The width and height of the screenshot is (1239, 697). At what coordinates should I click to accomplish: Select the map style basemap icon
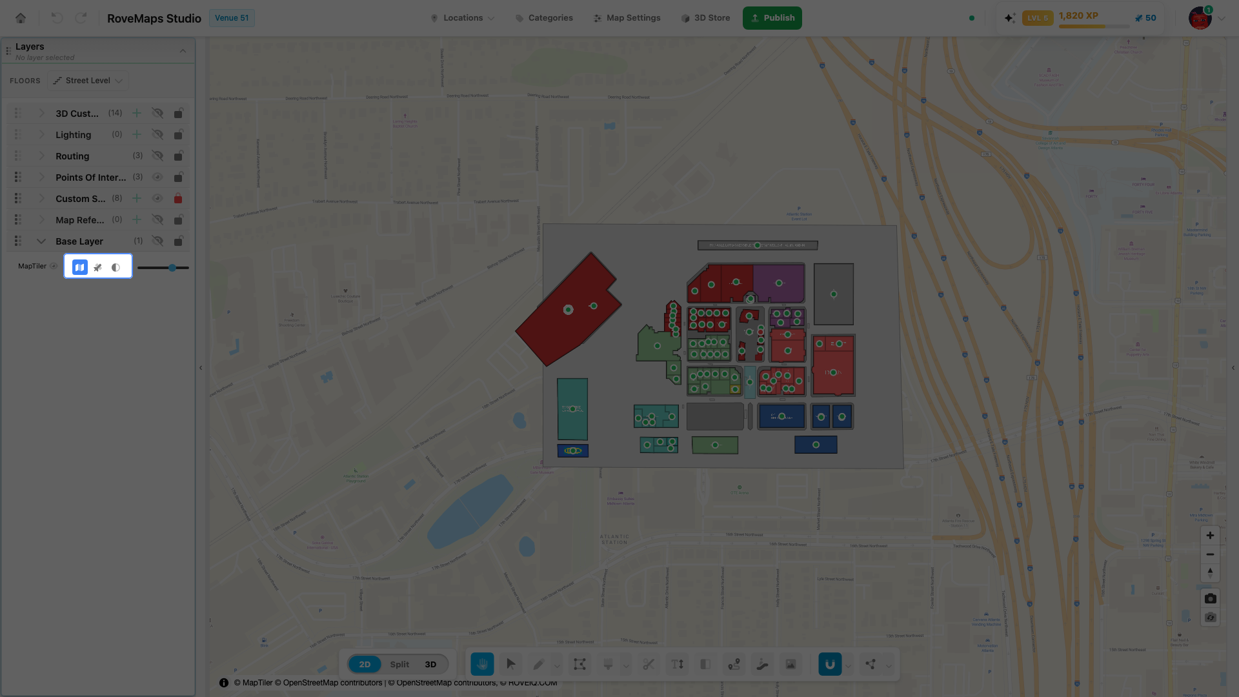click(79, 267)
